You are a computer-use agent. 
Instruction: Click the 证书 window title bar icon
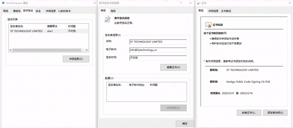pyautogui.click(x=198, y=3)
